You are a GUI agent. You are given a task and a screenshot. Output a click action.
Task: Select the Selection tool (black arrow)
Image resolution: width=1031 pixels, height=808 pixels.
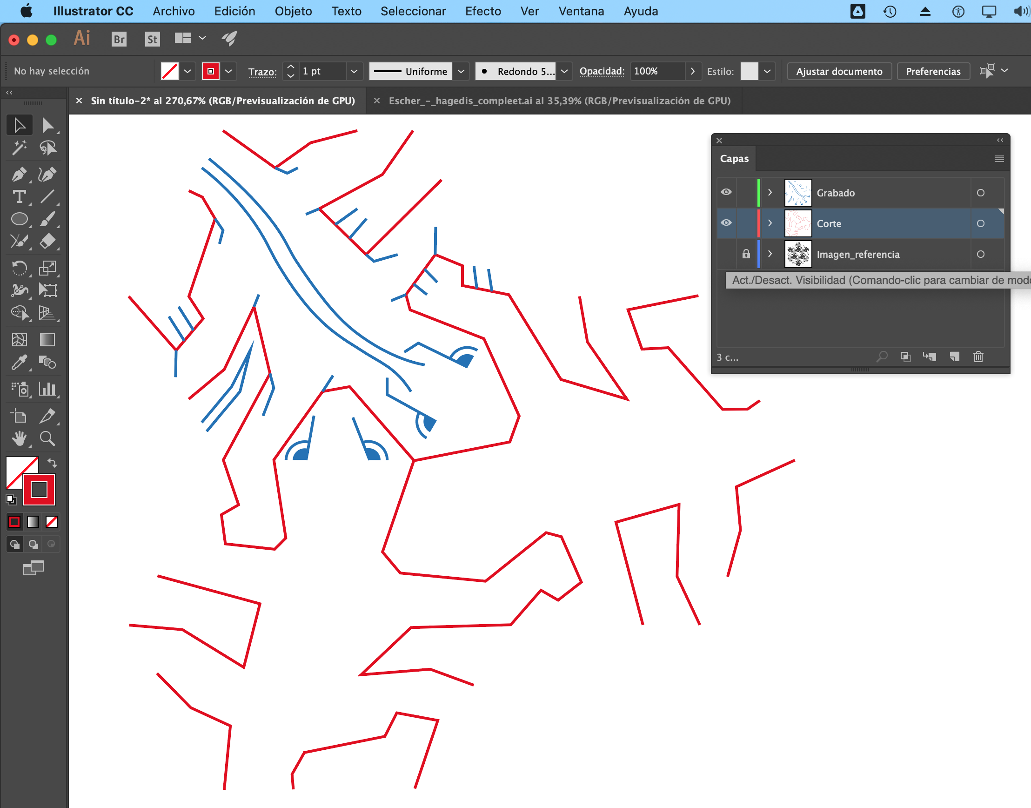click(x=20, y=125)
